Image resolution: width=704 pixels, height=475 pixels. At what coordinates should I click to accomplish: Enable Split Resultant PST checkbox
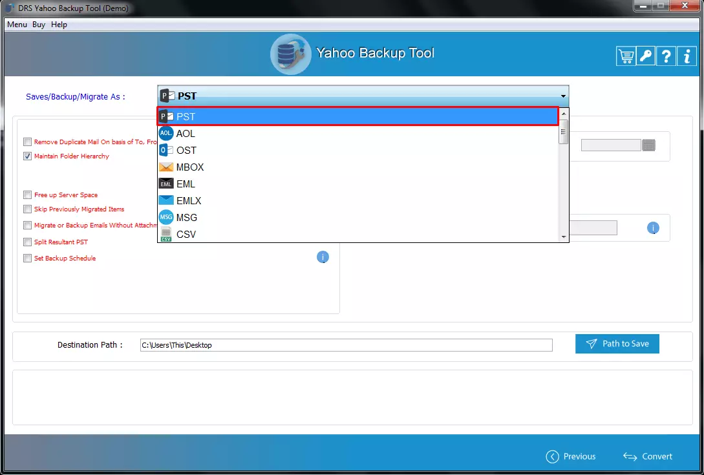[27, 242]
